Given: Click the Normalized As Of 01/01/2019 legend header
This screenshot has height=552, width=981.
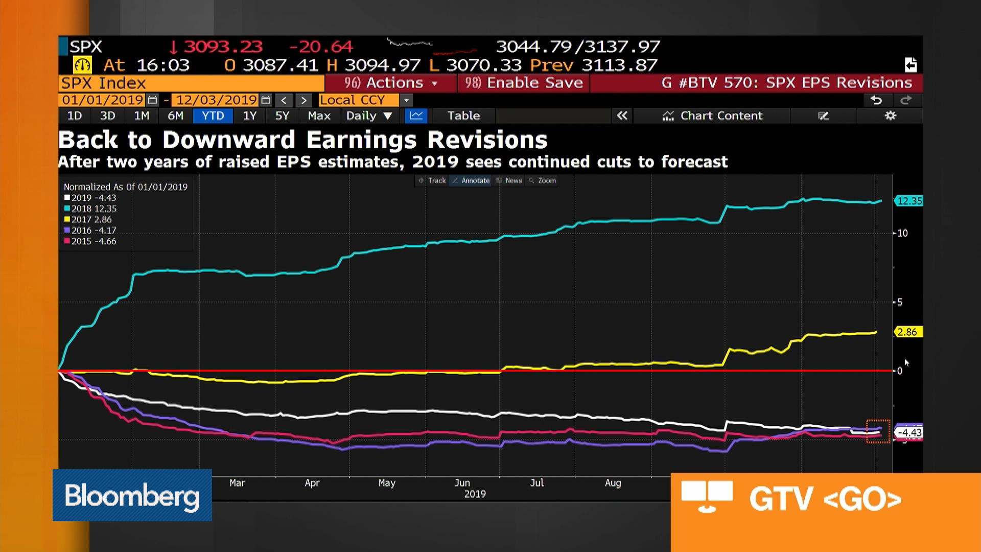Looking at the screenshot, I should click(x=126, y=187).
